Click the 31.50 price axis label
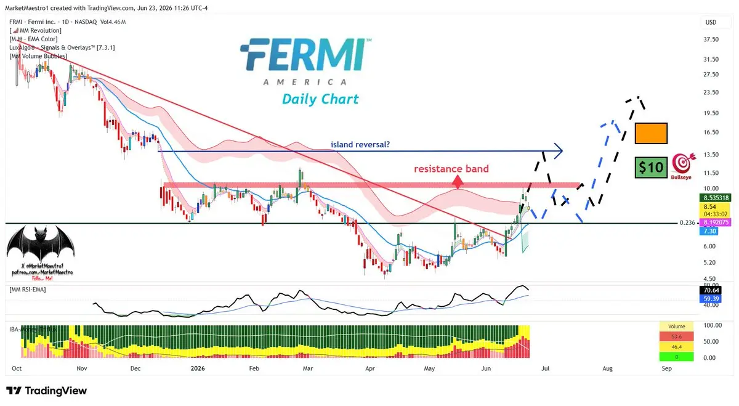This screenshot has height=406, width=739. [x=711, y=60]
